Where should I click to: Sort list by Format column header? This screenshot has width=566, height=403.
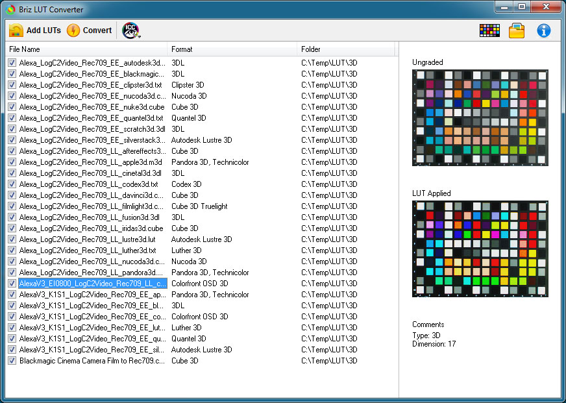click(232, 49)
